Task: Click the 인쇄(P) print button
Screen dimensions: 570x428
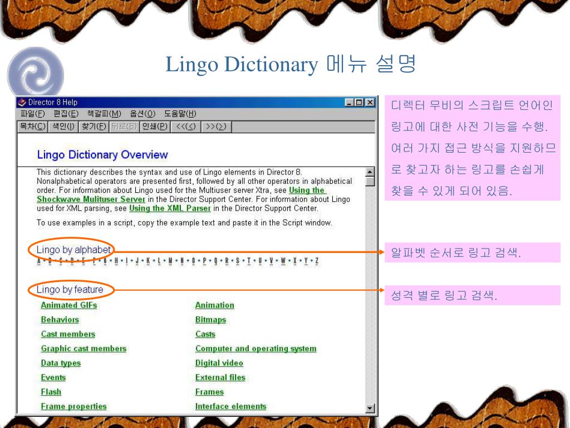Action: (155, 127)
